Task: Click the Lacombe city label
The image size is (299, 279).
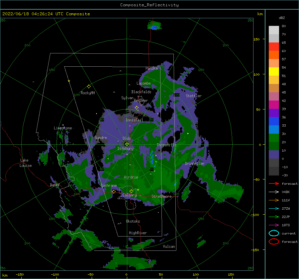Action: [x=144, y=83]
